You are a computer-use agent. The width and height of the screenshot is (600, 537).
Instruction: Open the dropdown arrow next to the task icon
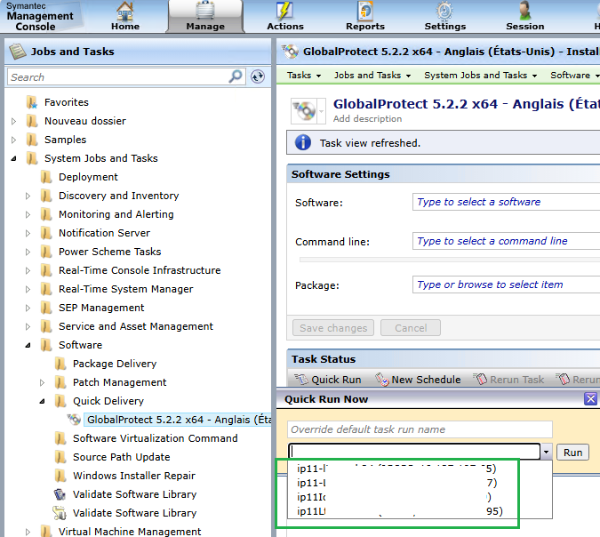[x=322, y=111]
